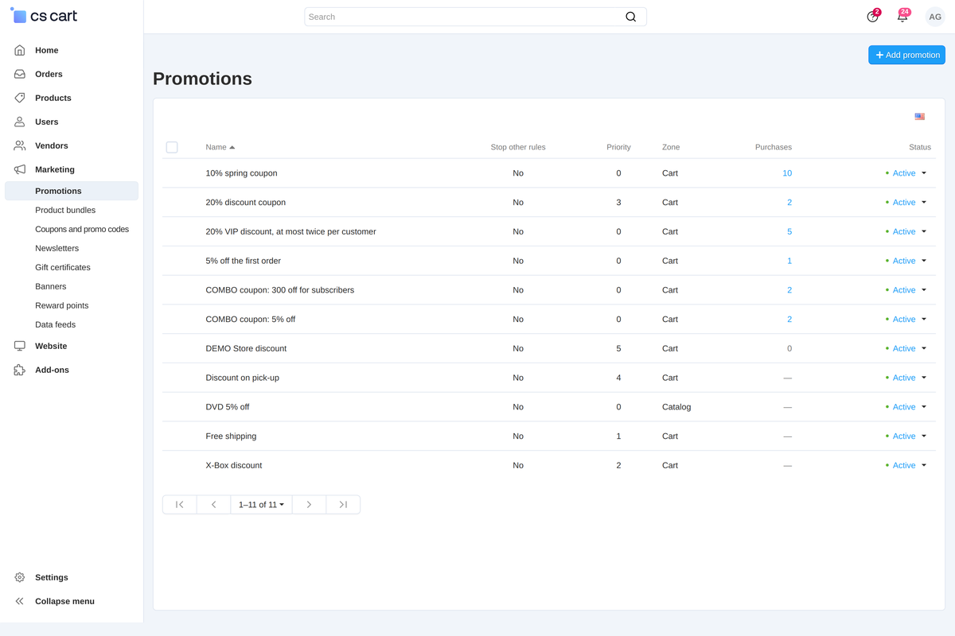Go to last page pagination icon
Image resolution: width=955 pixels, height=636 pixels.
[343, 505]
